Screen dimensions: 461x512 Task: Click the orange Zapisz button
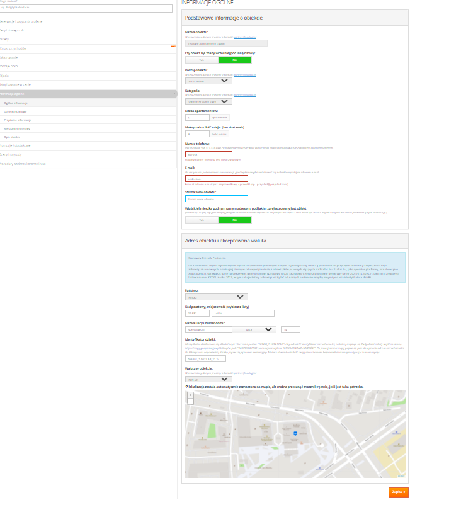[398, 492]
